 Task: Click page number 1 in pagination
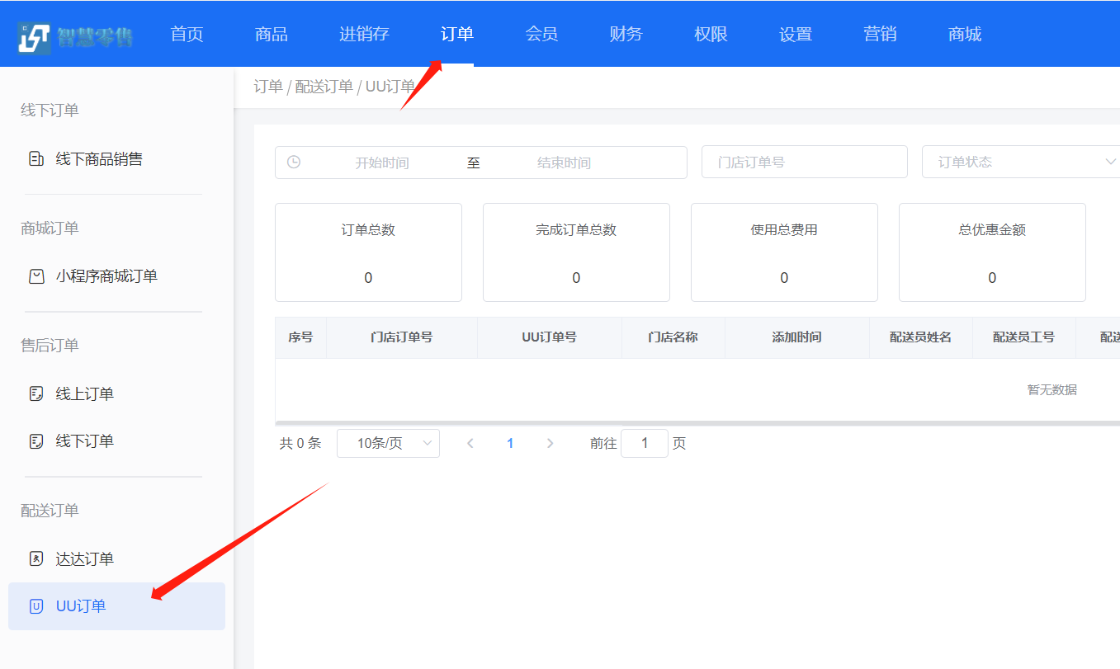coord(510,443)
